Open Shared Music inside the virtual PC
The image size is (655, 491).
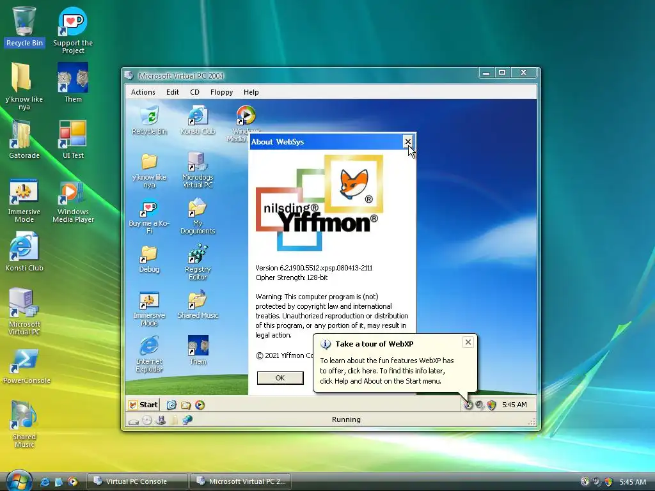click(x=198, y=305)
